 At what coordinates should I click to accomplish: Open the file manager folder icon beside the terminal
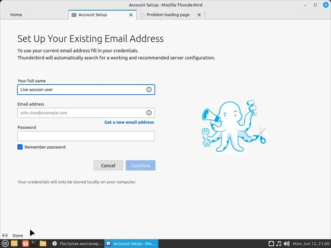tap(43, 243)
